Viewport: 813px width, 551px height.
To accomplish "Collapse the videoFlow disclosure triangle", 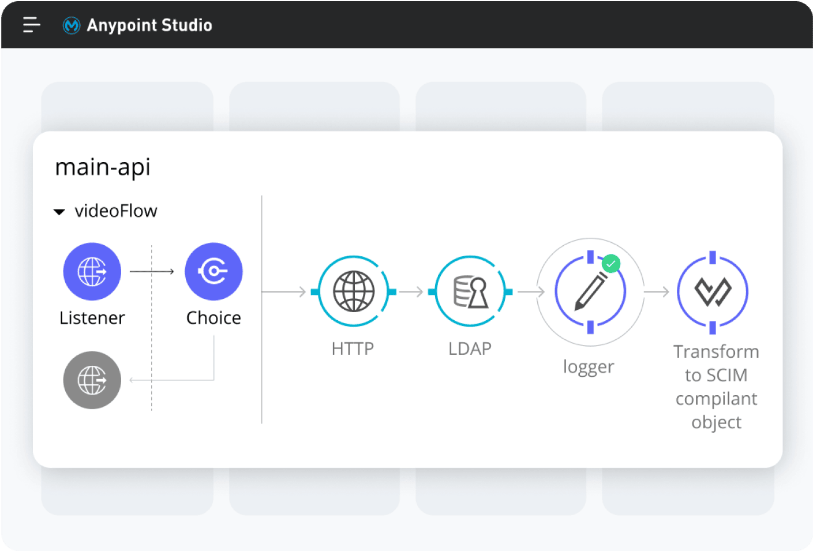I will (x=59, y=212).
